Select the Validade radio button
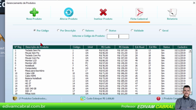This screenshot has height=110, width=196. (132, 31)
